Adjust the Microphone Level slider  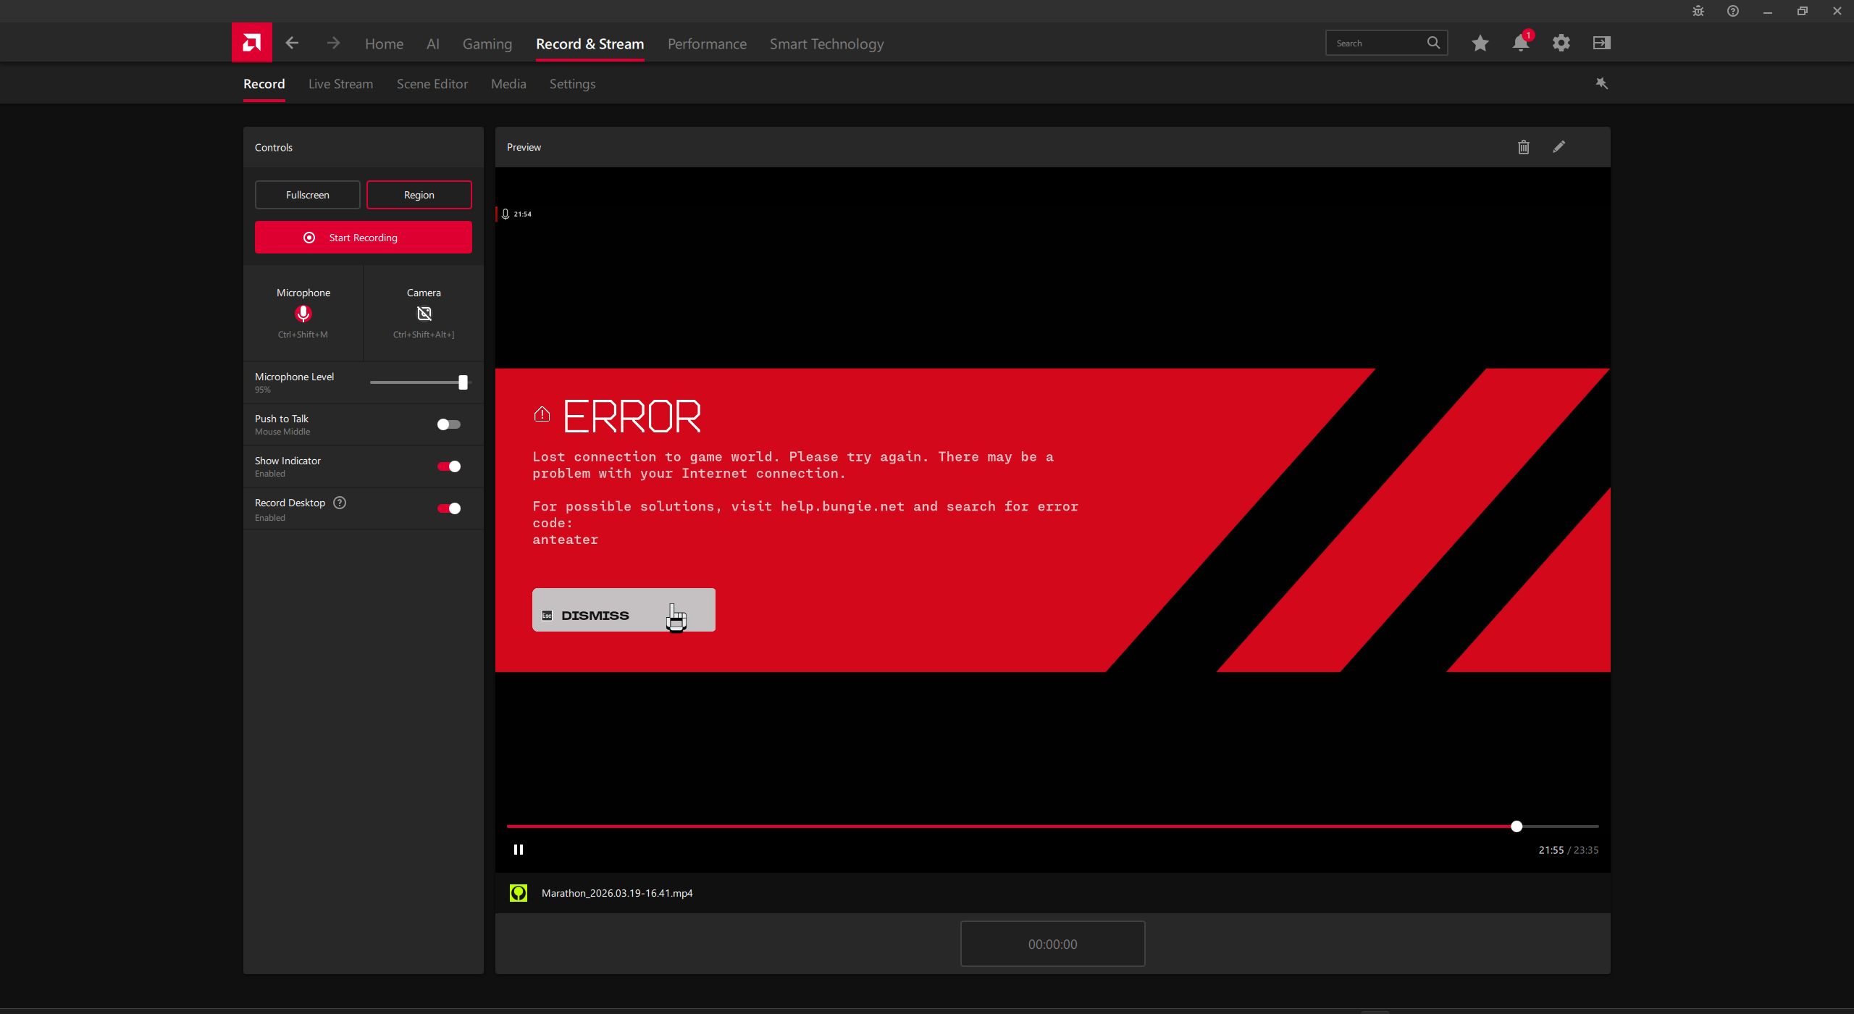(x=463, y=382)
